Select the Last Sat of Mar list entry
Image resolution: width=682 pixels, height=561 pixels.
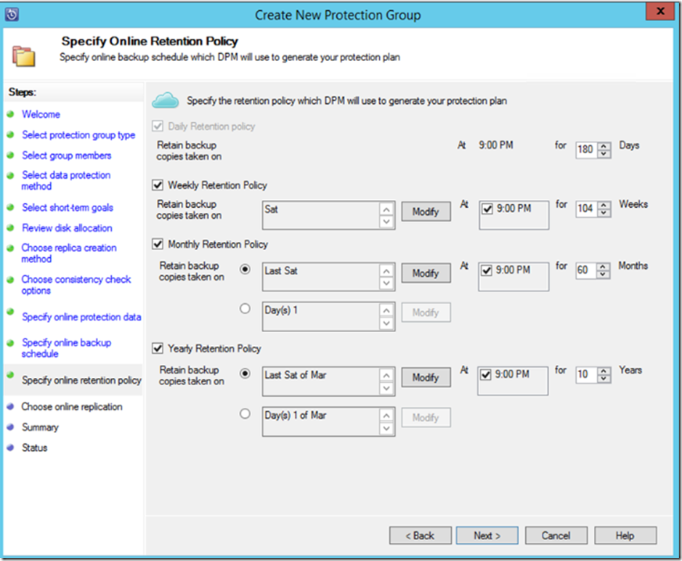pyautogui.click(x=296, y=375)
